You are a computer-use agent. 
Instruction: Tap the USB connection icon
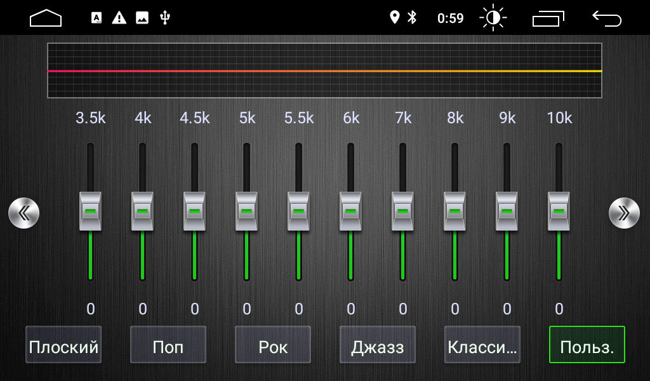(165, 18)
